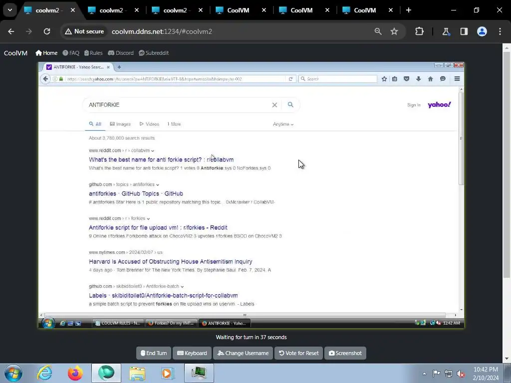Open a new Chrome tab
The image size is (511, 383).
409,10
